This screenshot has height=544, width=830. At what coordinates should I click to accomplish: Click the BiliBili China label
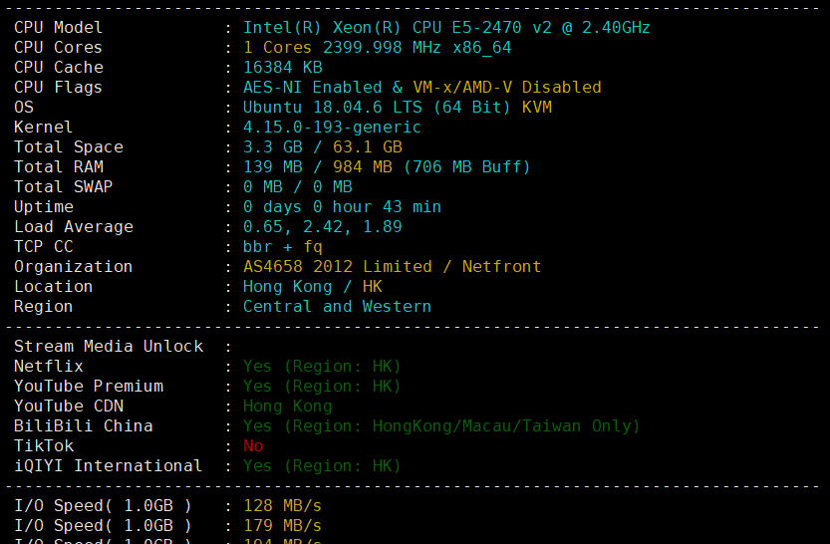(84, 426)
